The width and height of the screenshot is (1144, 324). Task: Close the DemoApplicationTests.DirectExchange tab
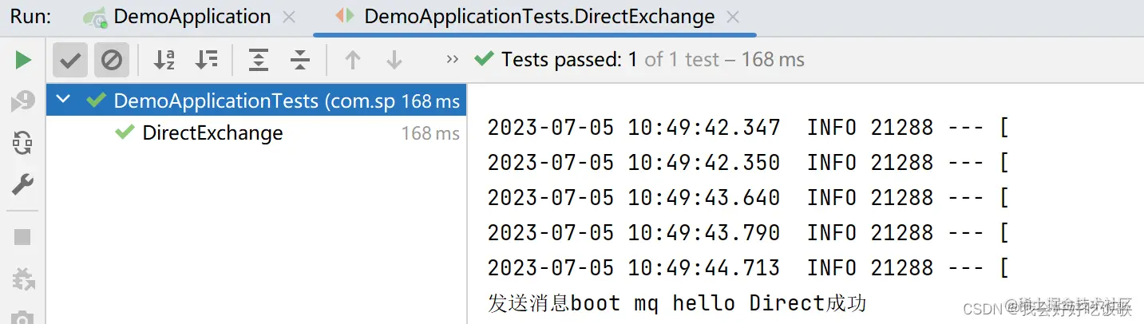(733, 17)
